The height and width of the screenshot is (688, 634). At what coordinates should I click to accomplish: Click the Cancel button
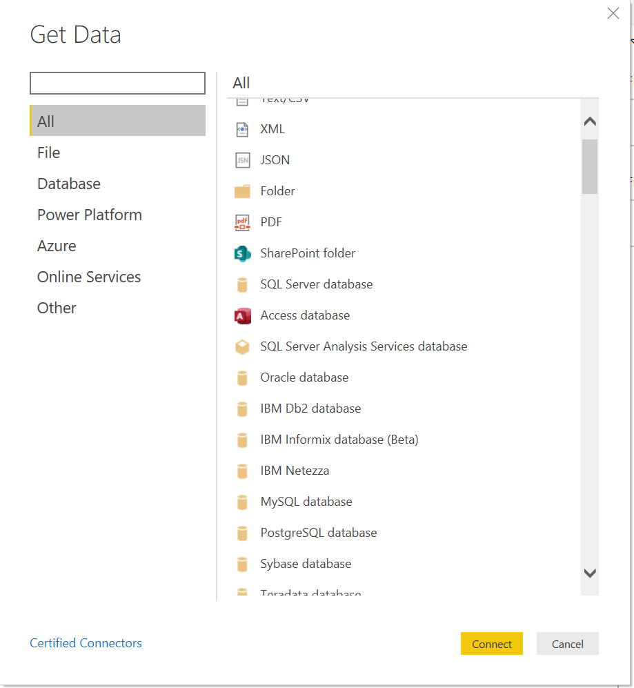(567, 644)
